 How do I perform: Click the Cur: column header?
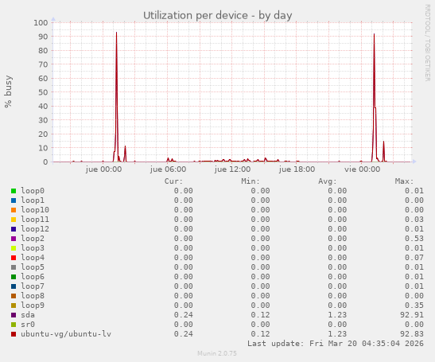click(x=173, y=181)
